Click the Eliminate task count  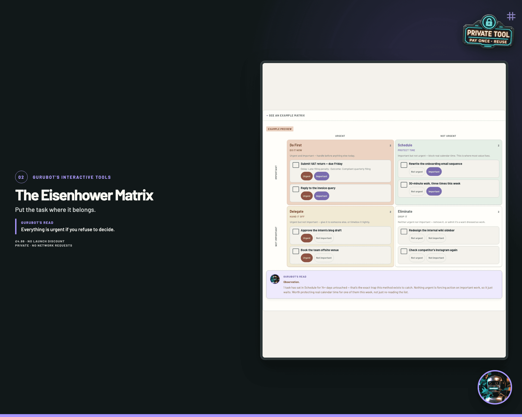click(x=498, y=212)
